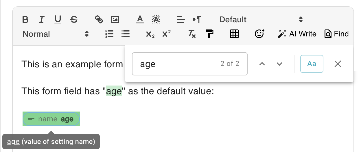Open the text alignment dropdown
361x152 pixels.
coord(181,20)
